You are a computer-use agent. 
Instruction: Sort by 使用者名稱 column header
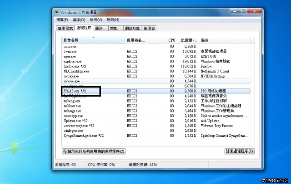pyautogui.click(x=136, y=40)
